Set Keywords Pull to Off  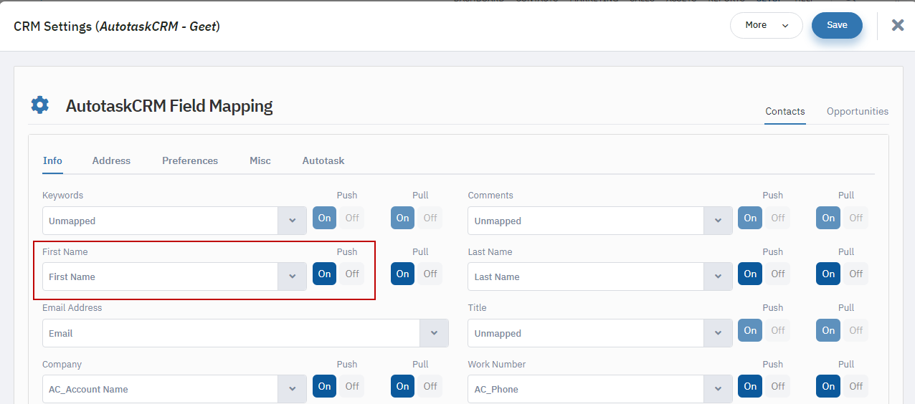(430, 218)
